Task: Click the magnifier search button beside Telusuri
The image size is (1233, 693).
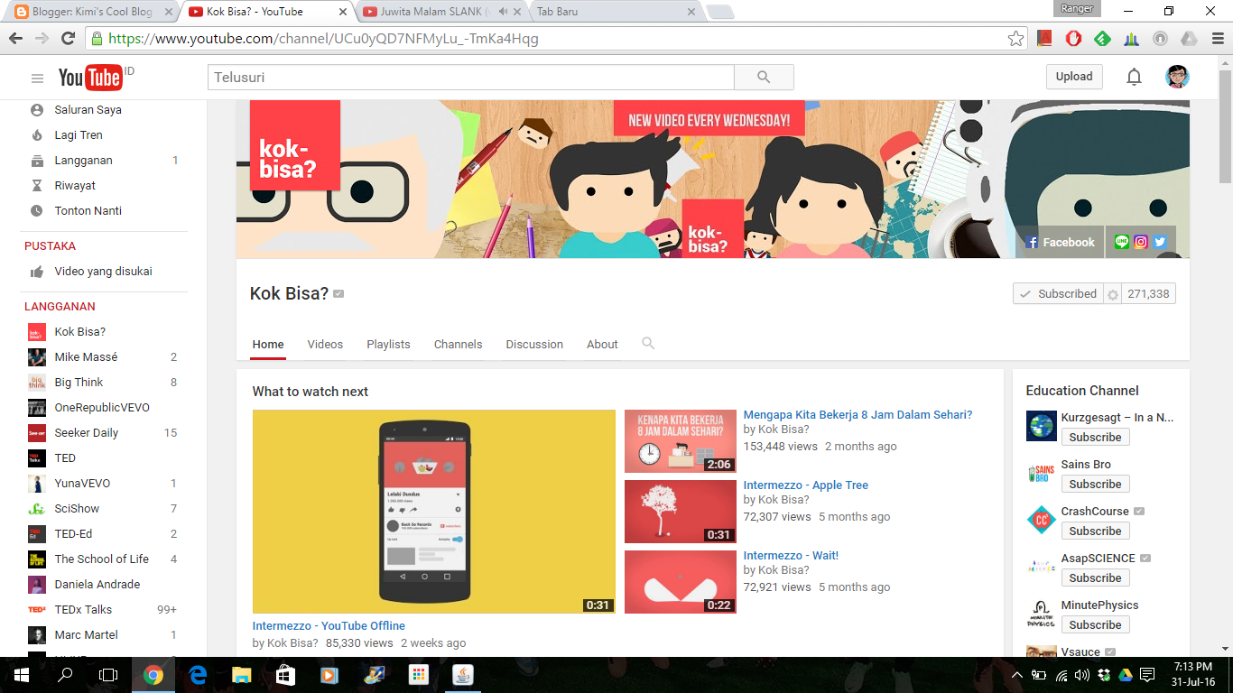Action: [x=764, y=78]
